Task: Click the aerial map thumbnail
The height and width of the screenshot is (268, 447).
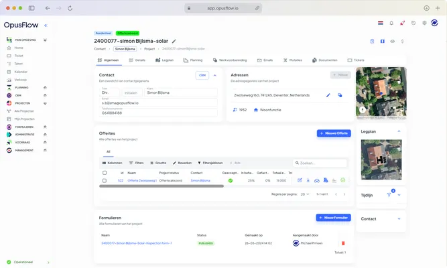Action: 381,93
